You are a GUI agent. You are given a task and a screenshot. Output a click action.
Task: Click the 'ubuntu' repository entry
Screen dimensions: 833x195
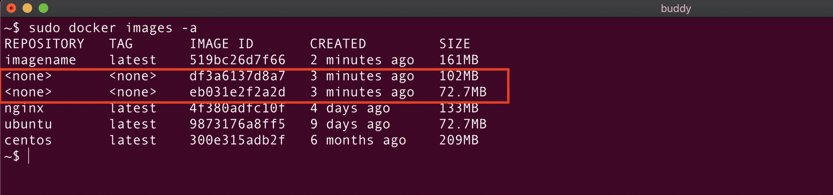pyautogui.click(x=28, y=125)
